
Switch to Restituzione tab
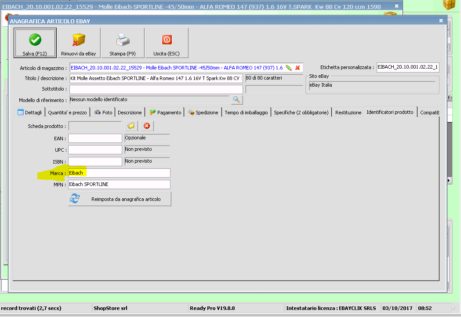(348, 112)
